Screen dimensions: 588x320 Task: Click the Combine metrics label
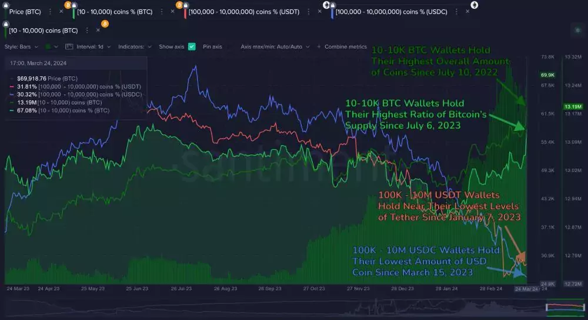point(345,47)
